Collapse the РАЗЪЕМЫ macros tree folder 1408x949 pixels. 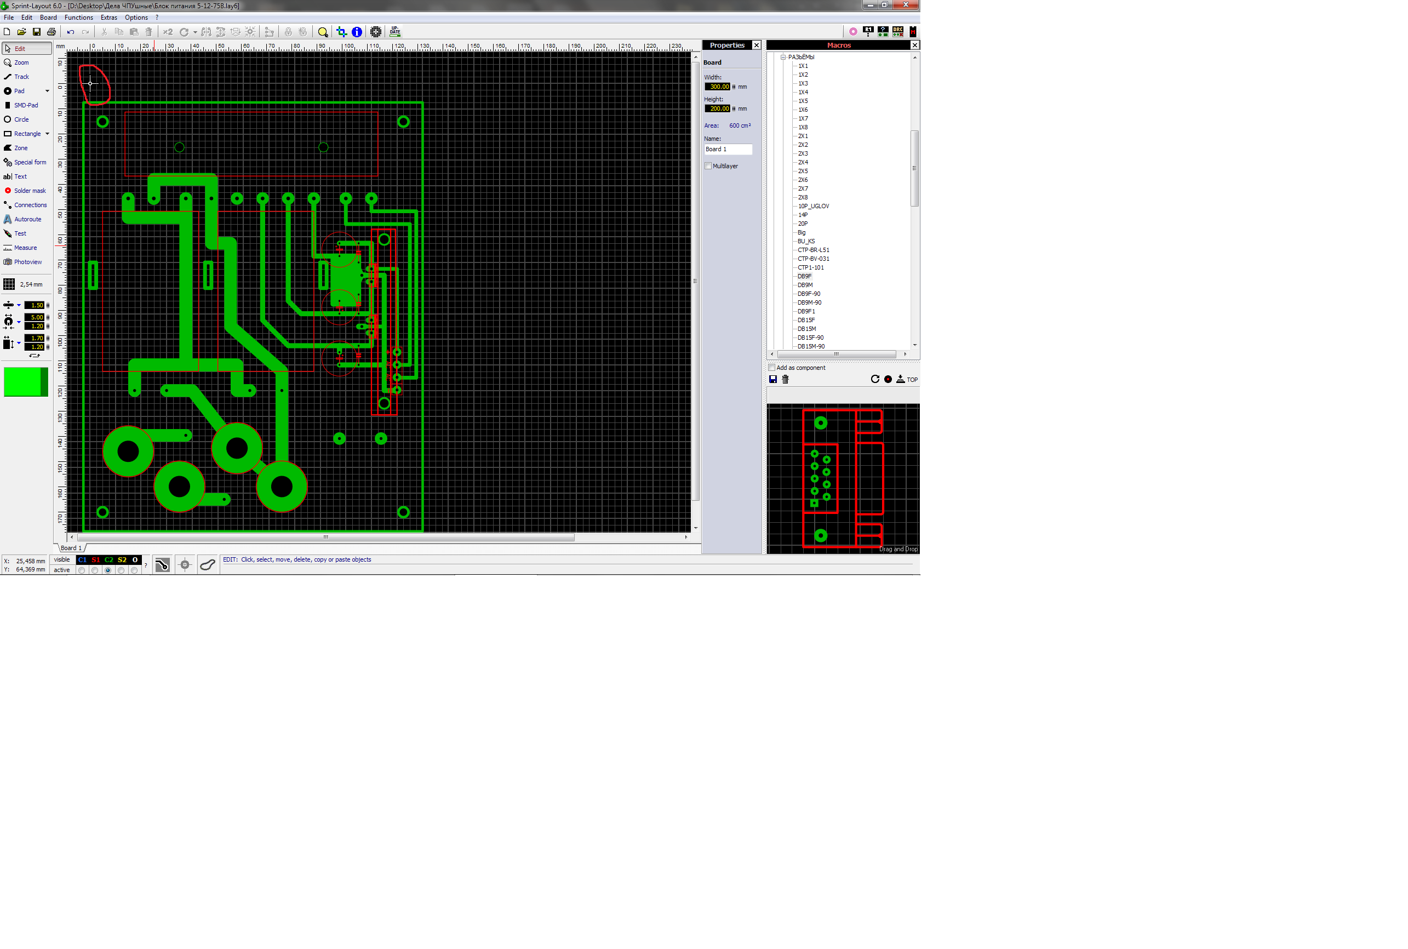point(782,58)
